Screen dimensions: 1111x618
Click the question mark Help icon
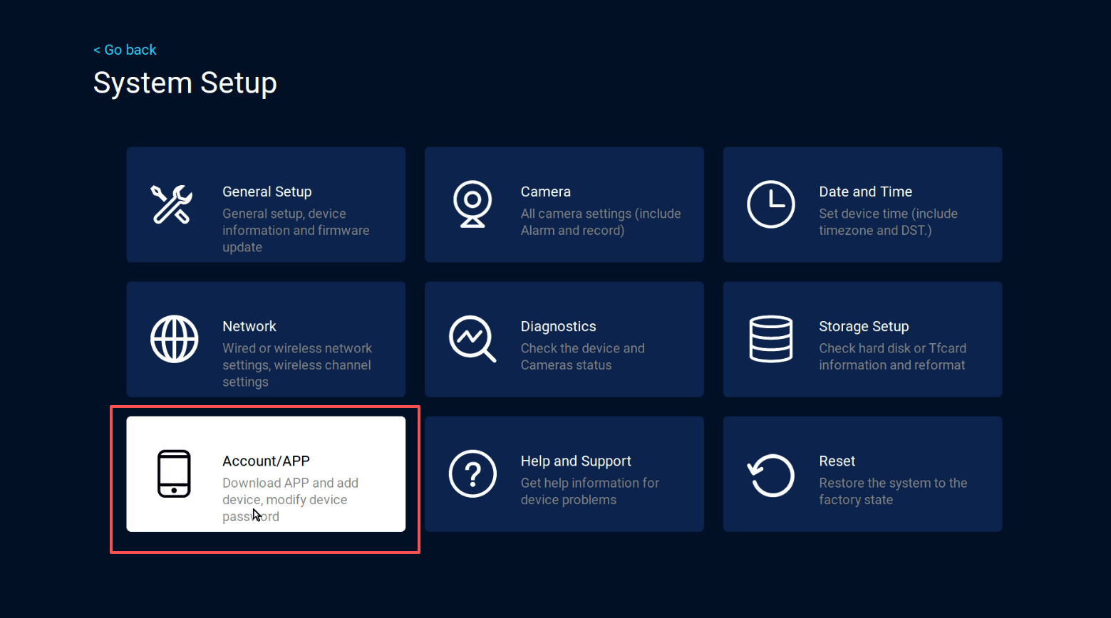coord(472,473)
